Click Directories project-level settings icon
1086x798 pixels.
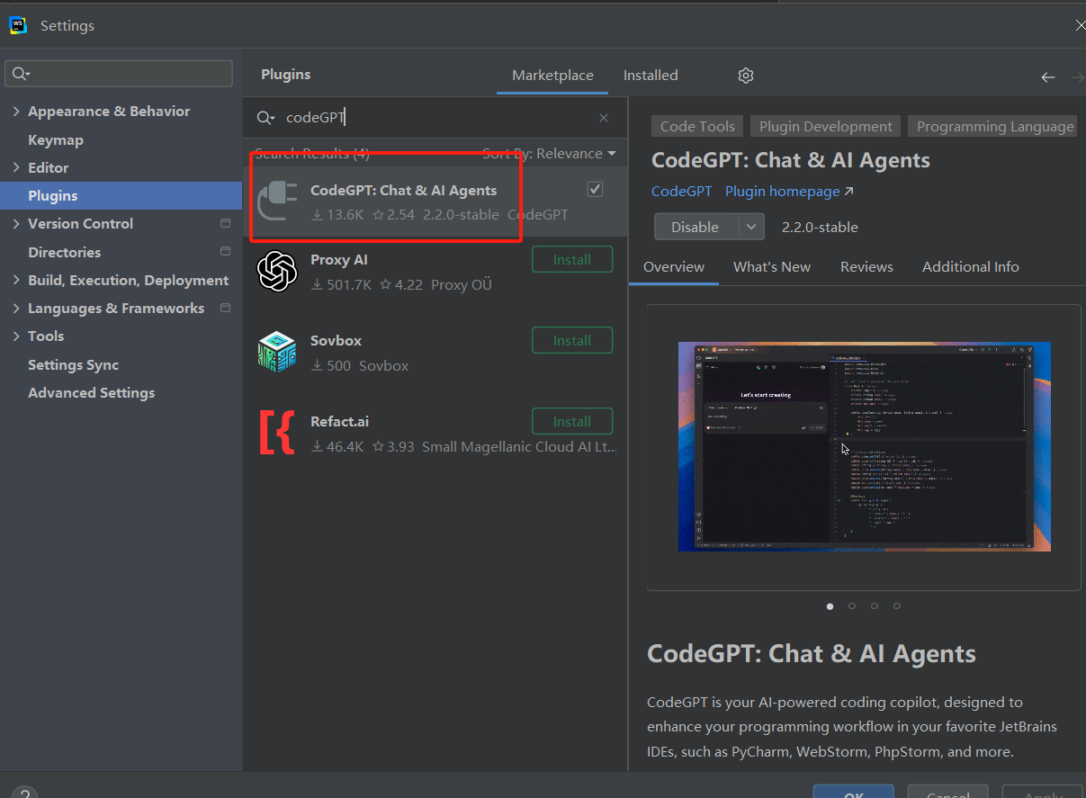point(225,252)
